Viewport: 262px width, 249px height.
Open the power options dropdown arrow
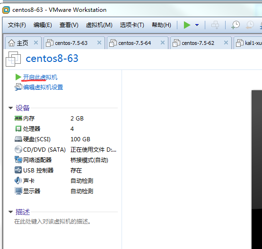click(197, 25)
